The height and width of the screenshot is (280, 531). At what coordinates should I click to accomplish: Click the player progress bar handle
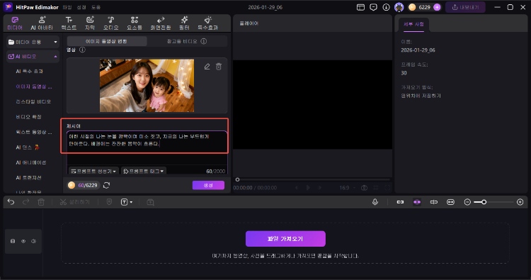(x=237, y=179)
